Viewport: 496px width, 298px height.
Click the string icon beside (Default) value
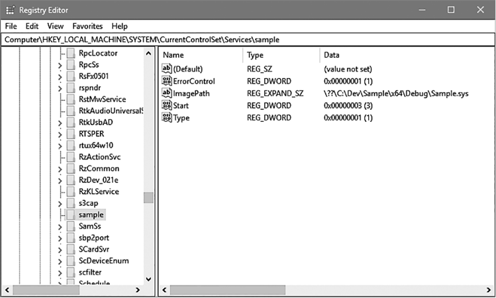tap(166, 69)
